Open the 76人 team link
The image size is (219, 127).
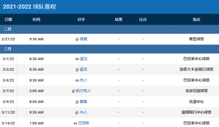[84, 112]
